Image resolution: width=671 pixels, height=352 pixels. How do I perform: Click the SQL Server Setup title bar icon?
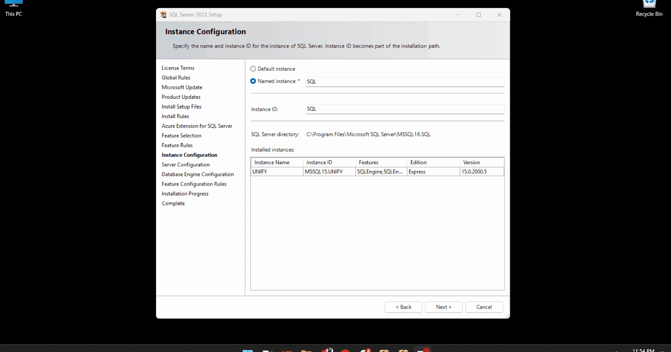click(163, 15)
